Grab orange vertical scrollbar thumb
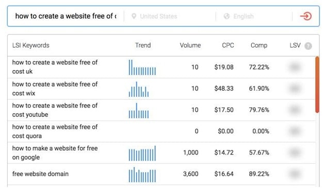324x188 pixels. click(317, 84)
